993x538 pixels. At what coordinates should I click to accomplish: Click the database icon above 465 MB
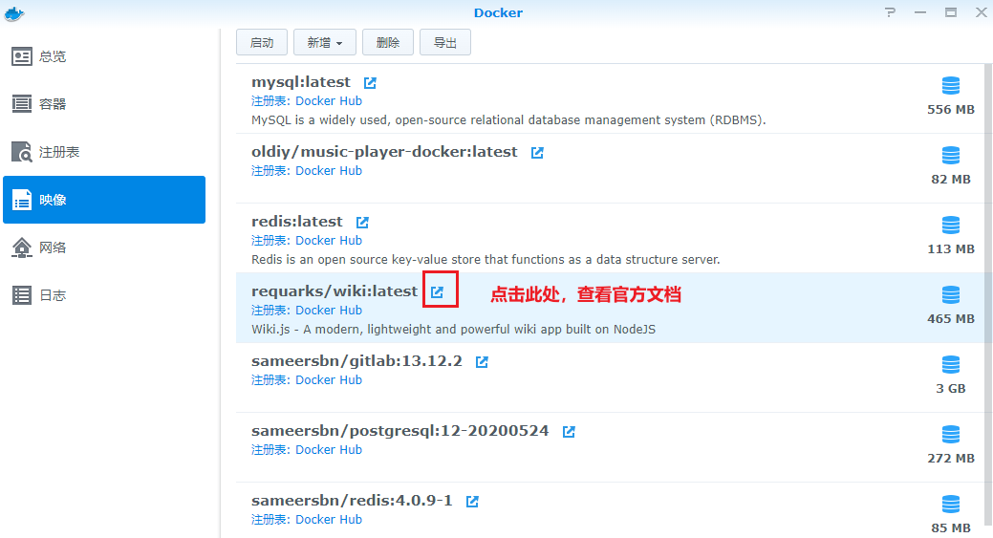pos(951,294)
